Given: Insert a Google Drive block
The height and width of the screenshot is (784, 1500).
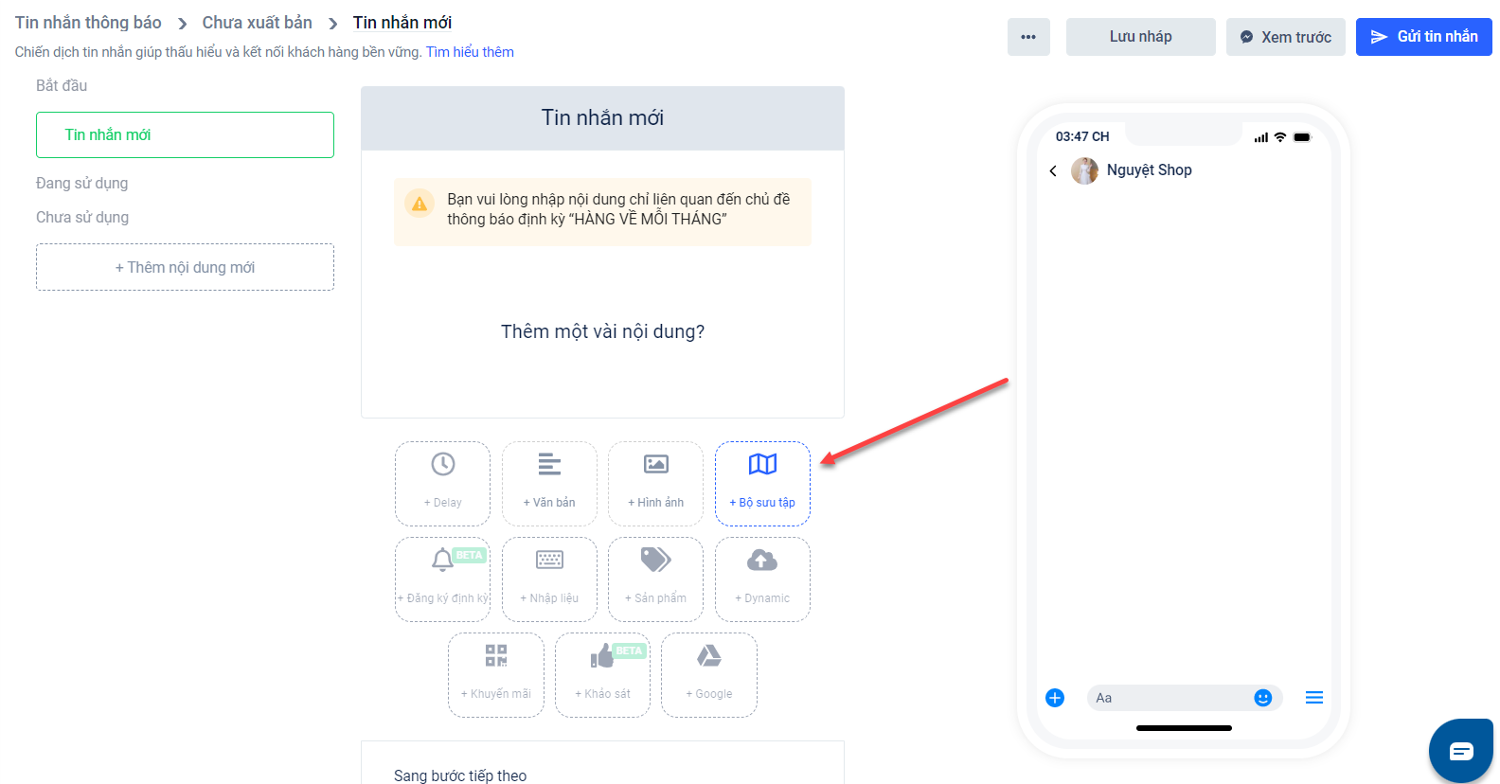Looking at the screenshot, I should (709, 674).
